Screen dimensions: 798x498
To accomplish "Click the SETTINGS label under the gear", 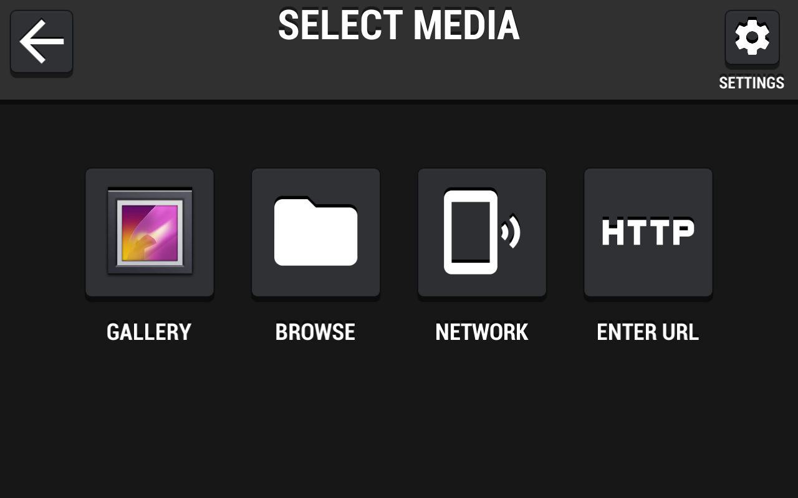I will 752,83.
